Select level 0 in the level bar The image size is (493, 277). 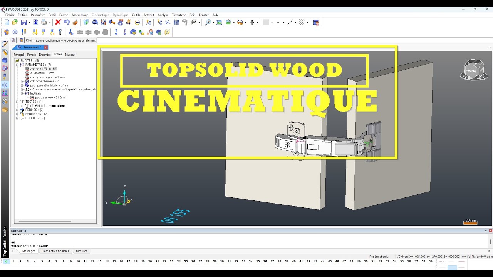point(6,262)
